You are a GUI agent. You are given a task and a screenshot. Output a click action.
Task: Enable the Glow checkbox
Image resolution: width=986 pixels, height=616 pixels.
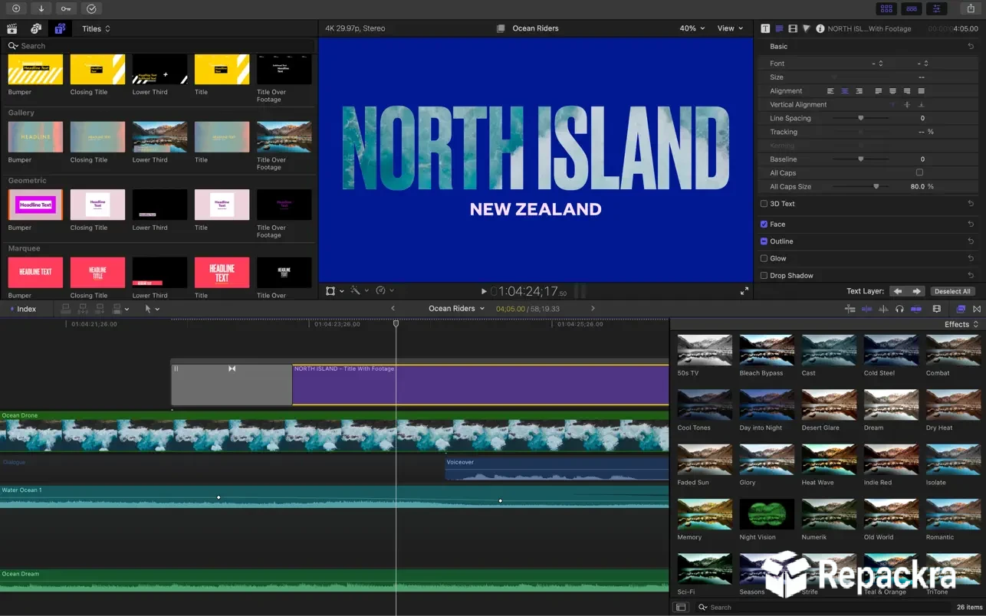tap(764, 258)
